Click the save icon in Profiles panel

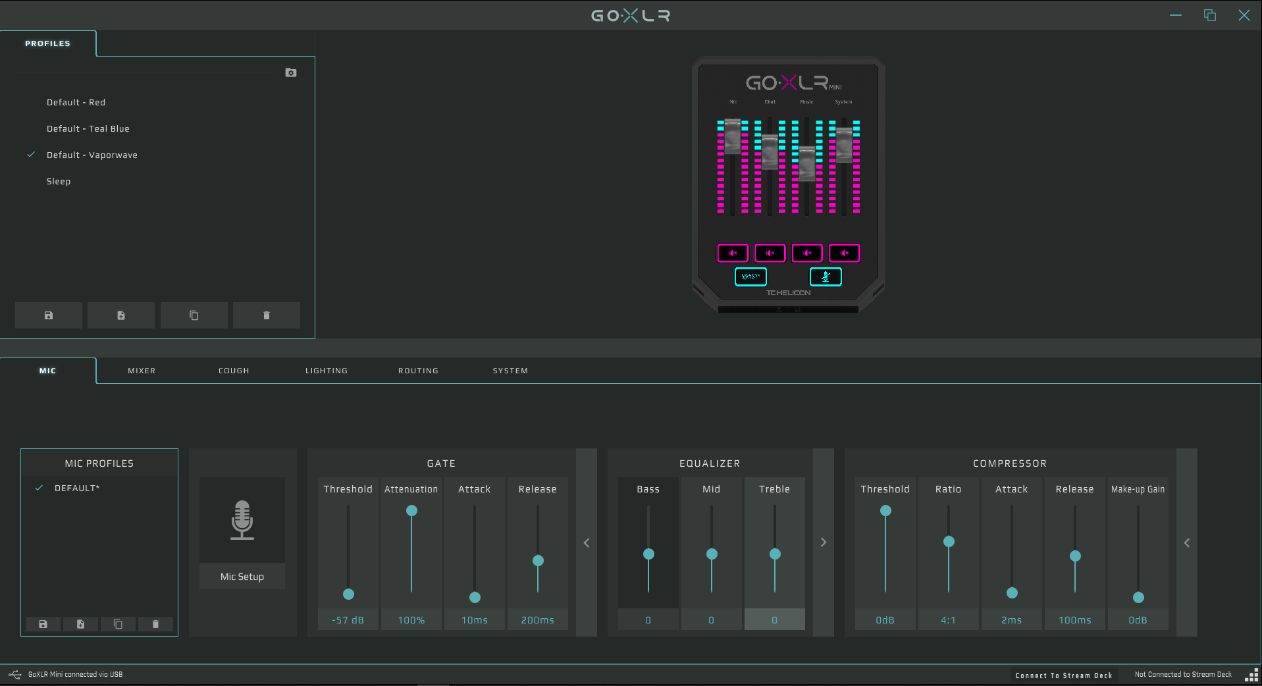tap(49, 315)
